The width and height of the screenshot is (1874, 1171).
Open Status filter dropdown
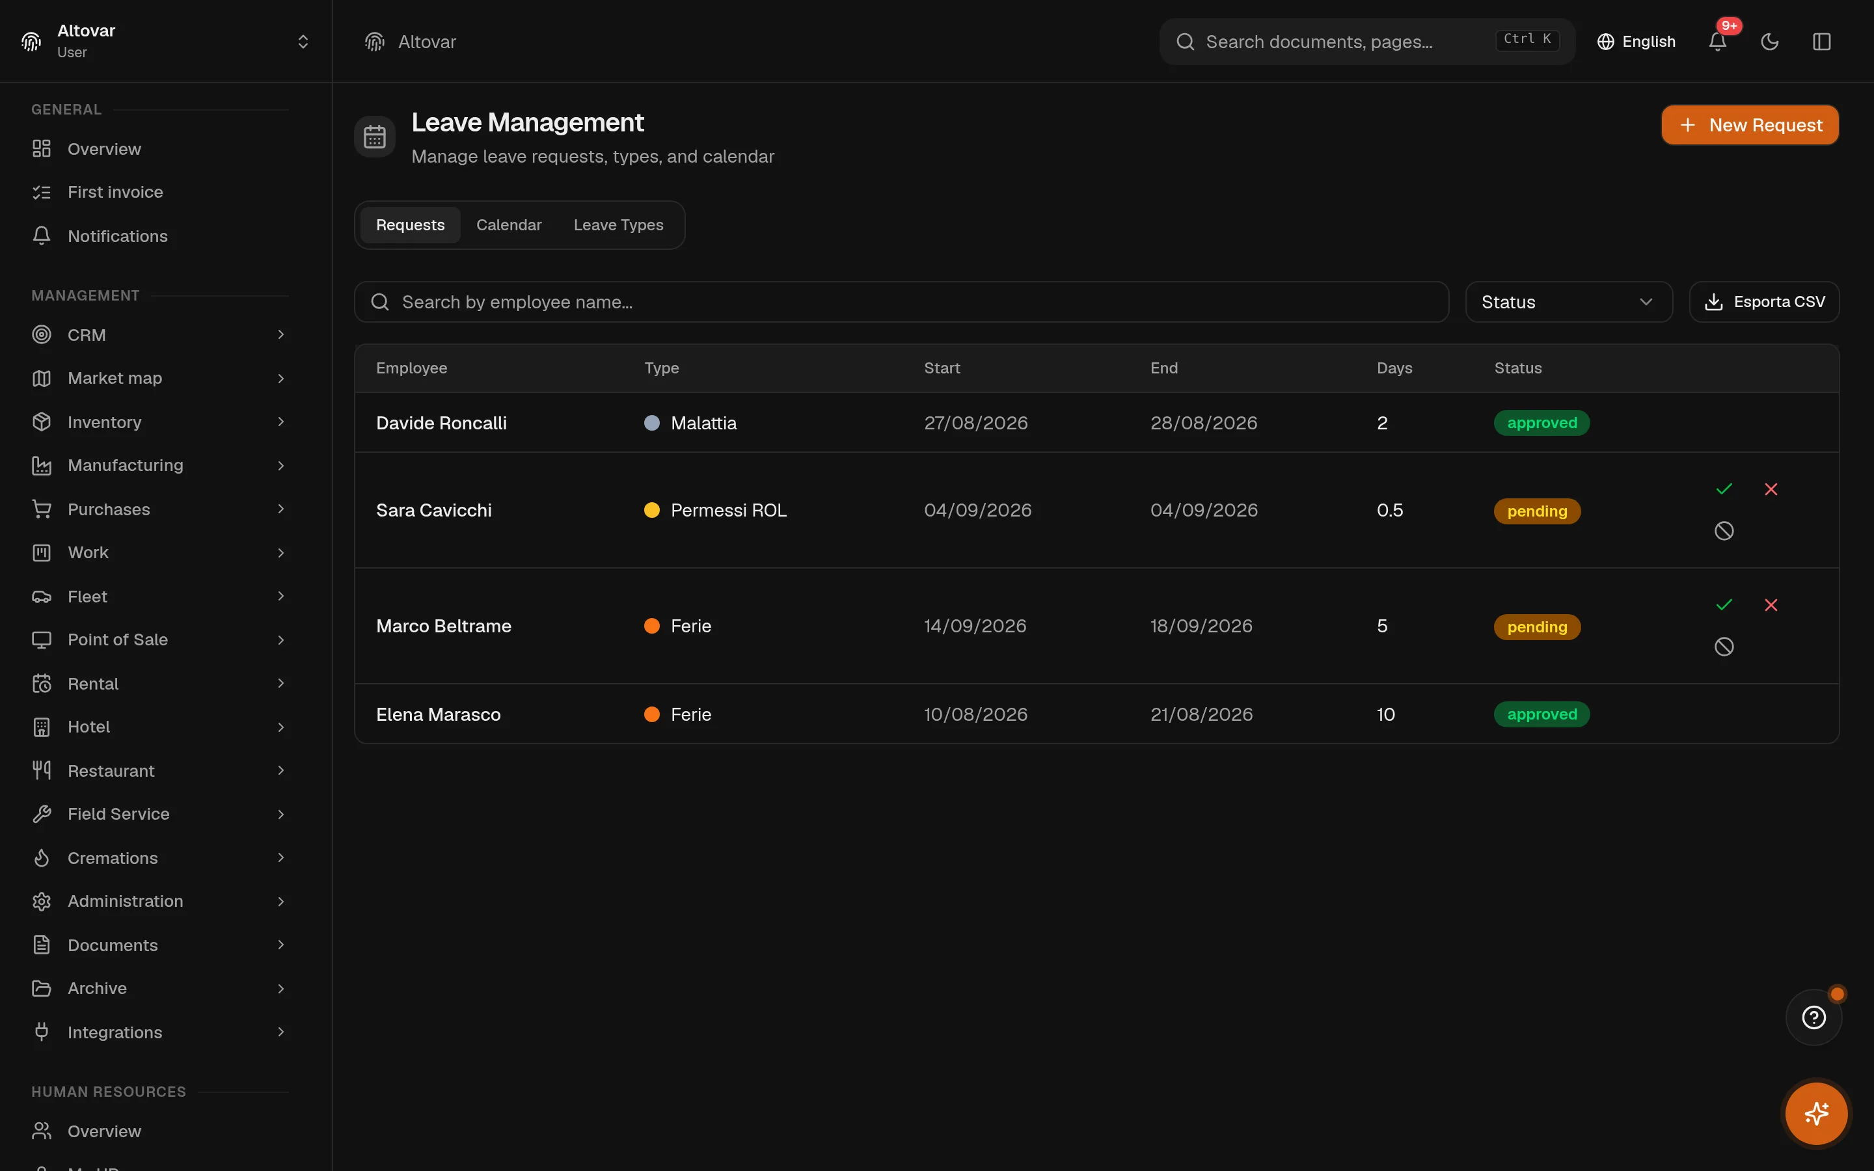tap(1568, 302)
